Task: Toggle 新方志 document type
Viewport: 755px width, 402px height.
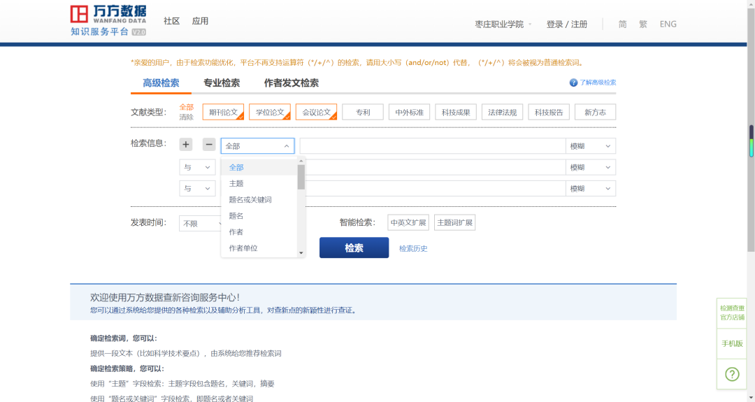Action: pyautogui.click(x=595, y=112)
